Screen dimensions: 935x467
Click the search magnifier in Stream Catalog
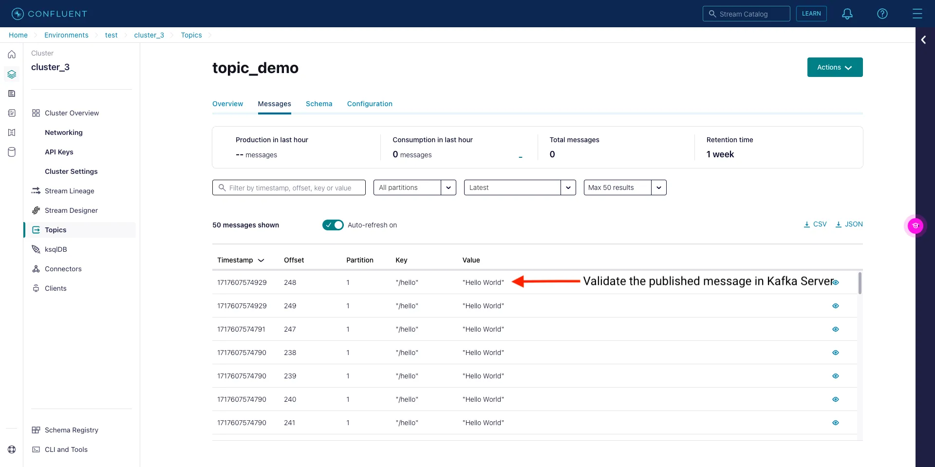coord(712,14)
